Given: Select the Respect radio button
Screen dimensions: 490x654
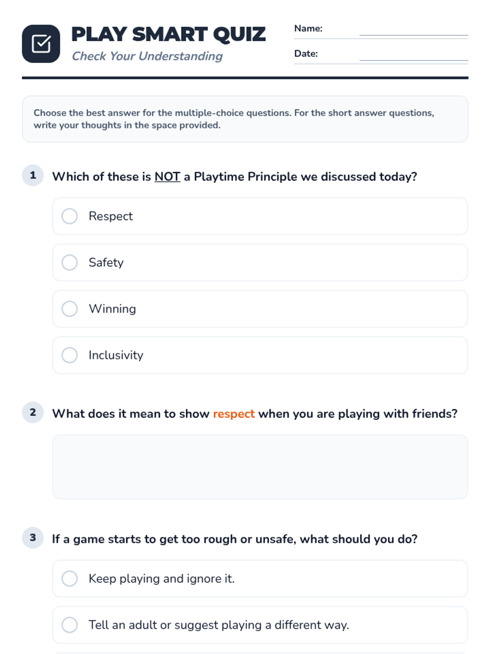Looking at the screenshot, I should click(69, 216).
